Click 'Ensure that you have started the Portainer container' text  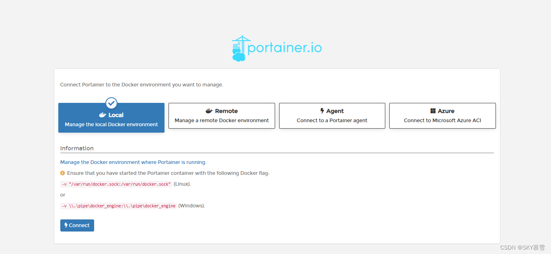pyautogui.click(x=168, y=173)
